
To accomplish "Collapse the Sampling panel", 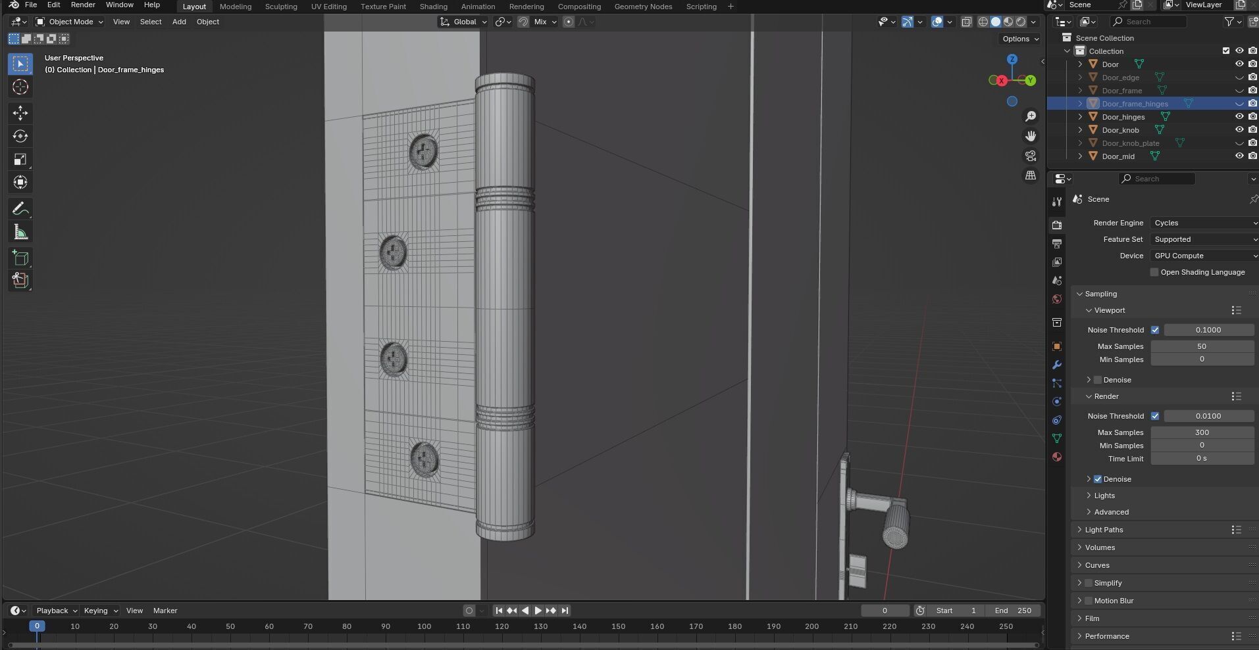I will pos(1100,294).
